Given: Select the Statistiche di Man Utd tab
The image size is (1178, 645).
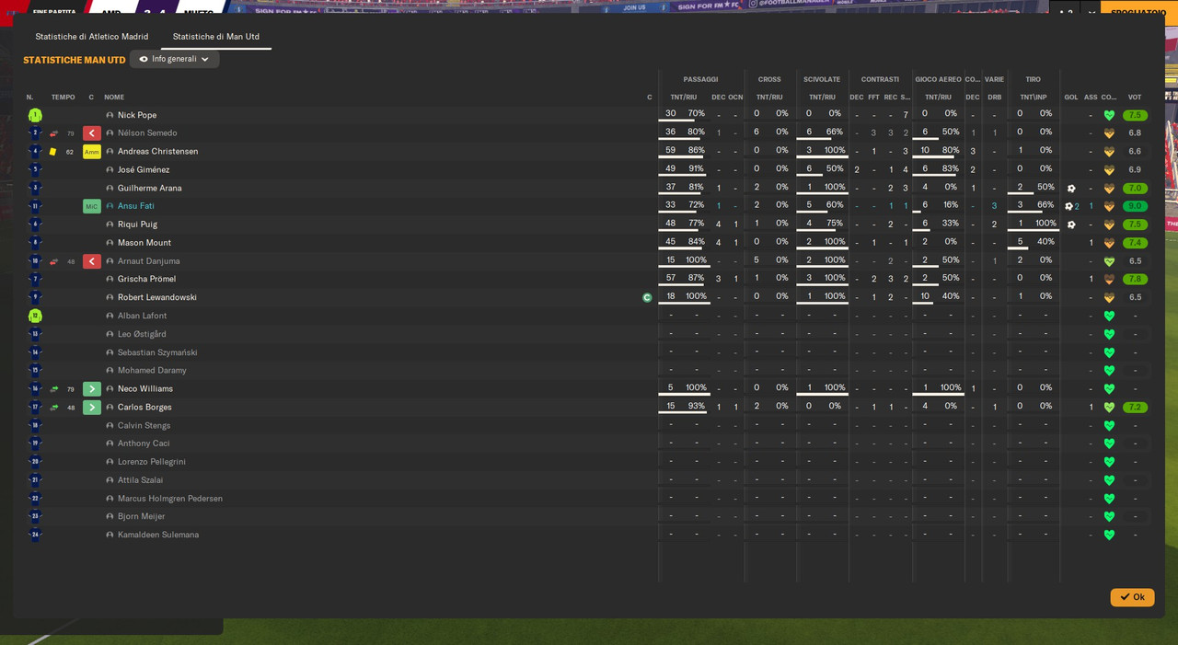Looking at the screenshot, I should click(216, 37).
